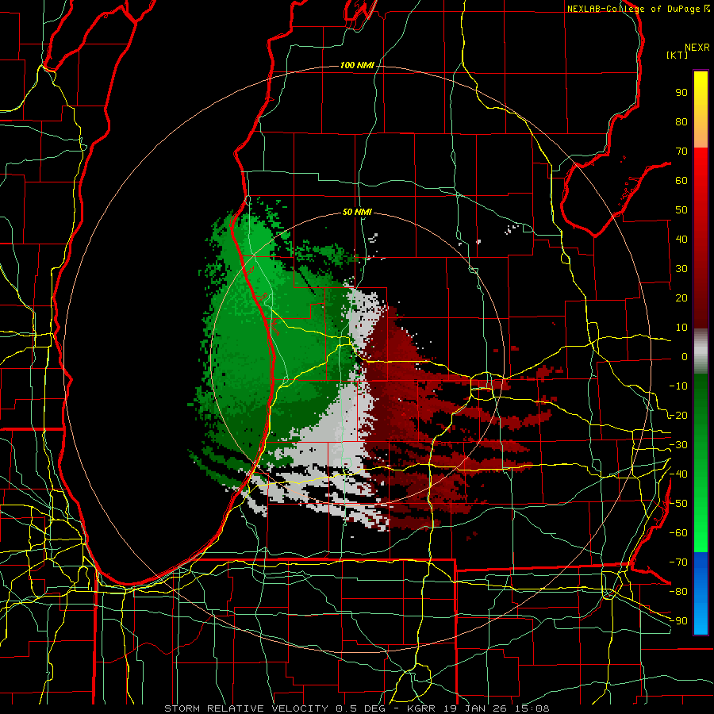
Task: Click the "NEXR" label above the color bar
Action: (x=697, y=48)
